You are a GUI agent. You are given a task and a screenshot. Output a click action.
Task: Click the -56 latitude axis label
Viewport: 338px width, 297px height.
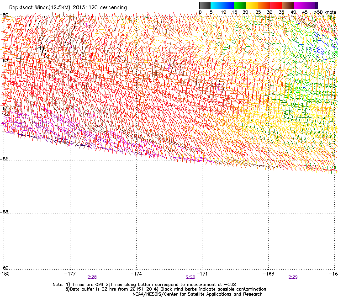pyautogui.click(x=4, y=159)
